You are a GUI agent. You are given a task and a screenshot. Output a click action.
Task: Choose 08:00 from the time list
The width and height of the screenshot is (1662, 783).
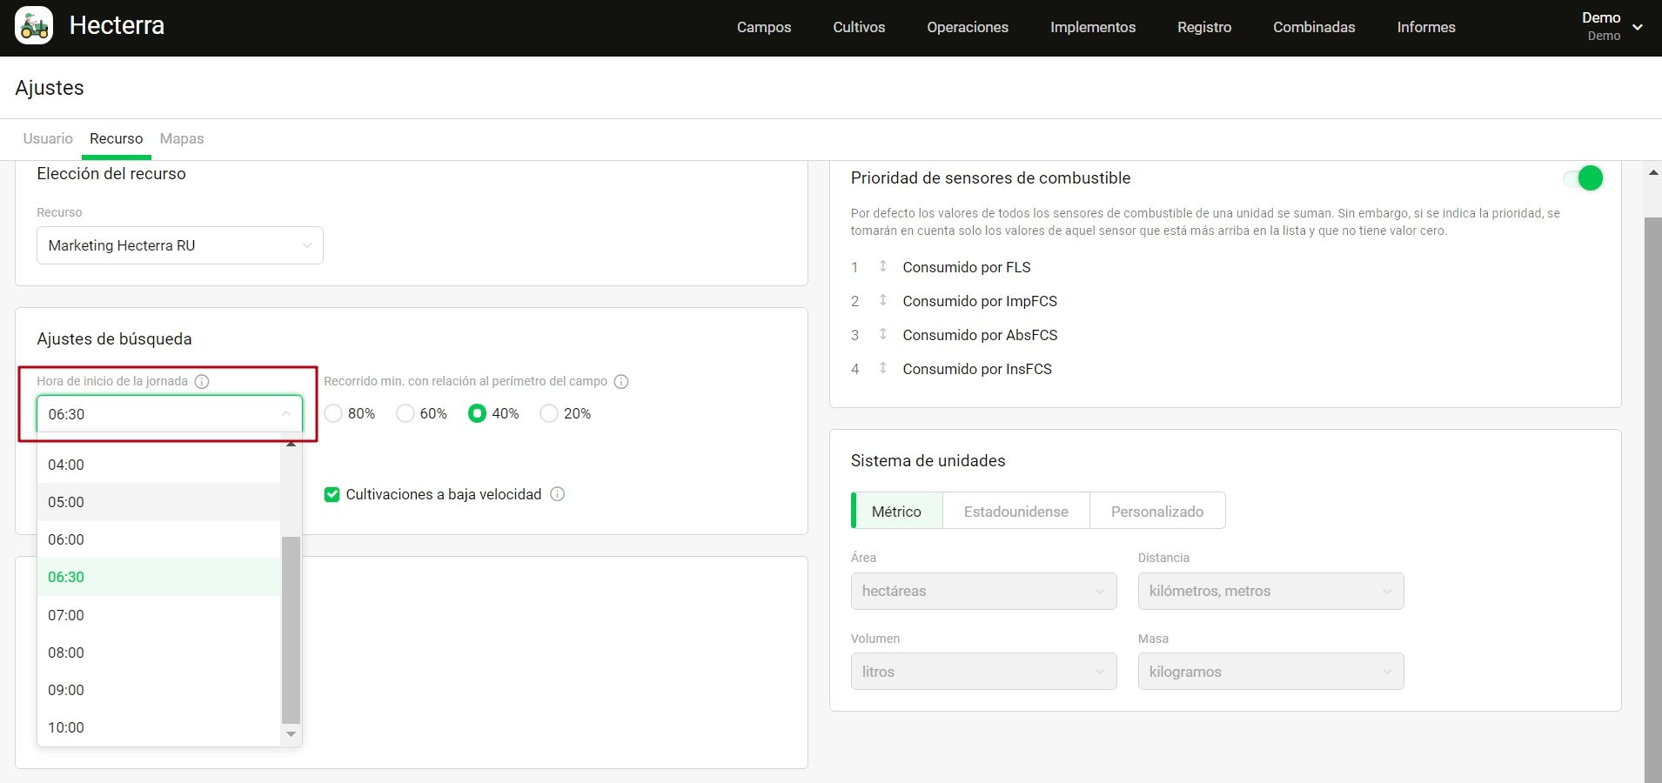tap(66, 652)
